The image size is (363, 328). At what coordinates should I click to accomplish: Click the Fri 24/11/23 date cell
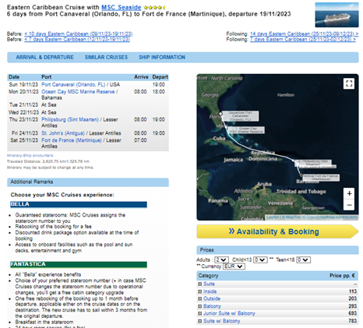25,133
